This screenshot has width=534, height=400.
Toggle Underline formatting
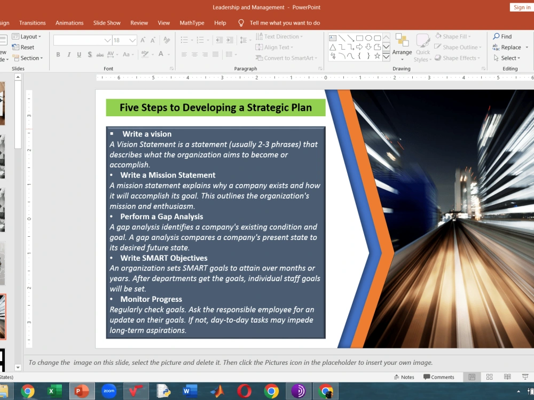point(79,54)
